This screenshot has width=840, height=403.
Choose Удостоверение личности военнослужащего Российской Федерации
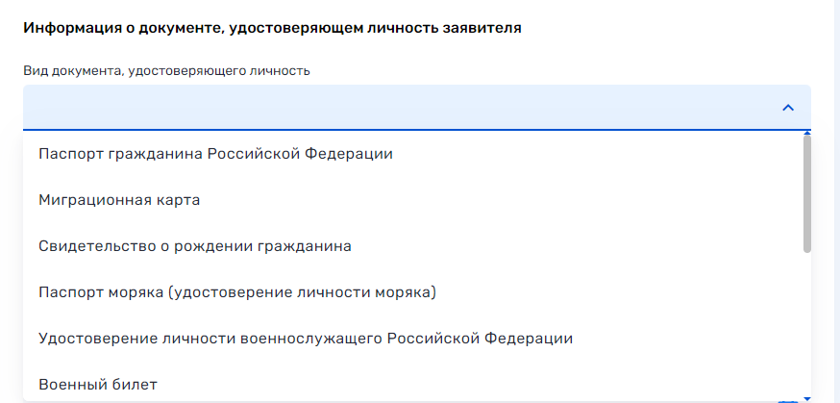click(306, 339)
